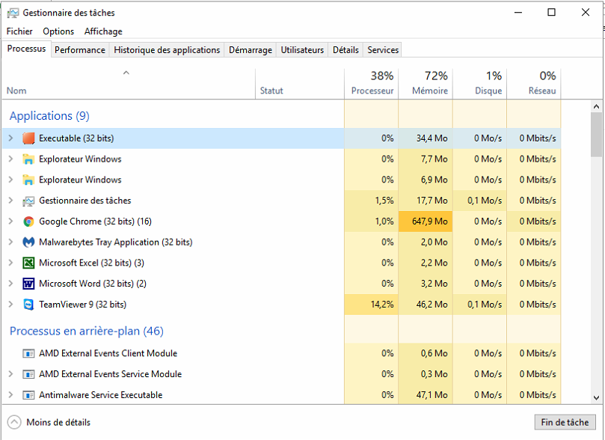The width and height of the screenshot is (605, 440).
Task: Click the 1,5% processor value
Action: pos(384,201)
